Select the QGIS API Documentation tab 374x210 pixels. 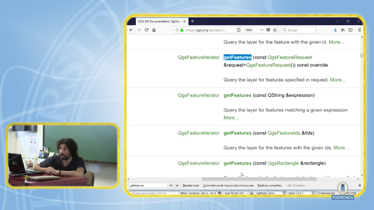tap(162, 22)
